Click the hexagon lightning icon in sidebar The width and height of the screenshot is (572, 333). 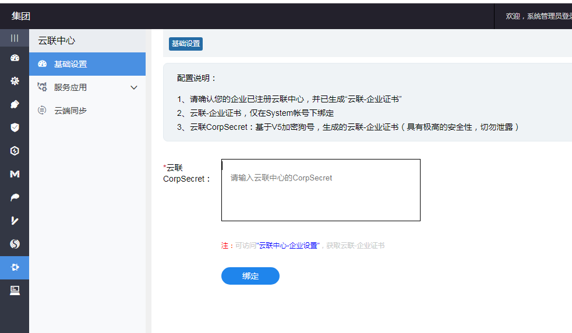coord(15,151)
